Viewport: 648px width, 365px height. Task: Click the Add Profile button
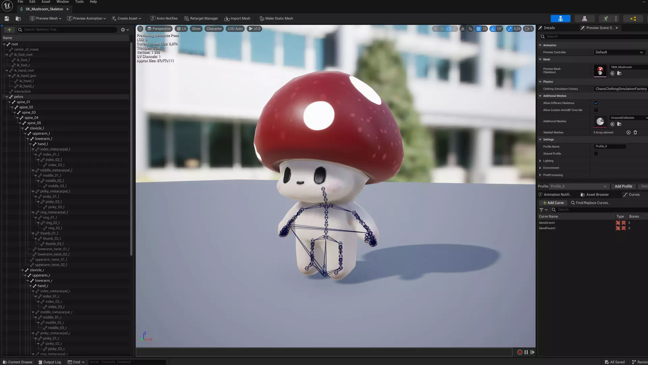click(623, 187)
